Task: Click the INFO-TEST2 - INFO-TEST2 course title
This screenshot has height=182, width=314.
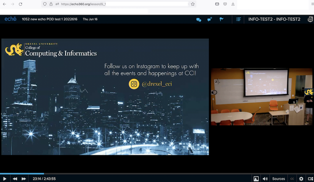Action: tap(274, 19)
